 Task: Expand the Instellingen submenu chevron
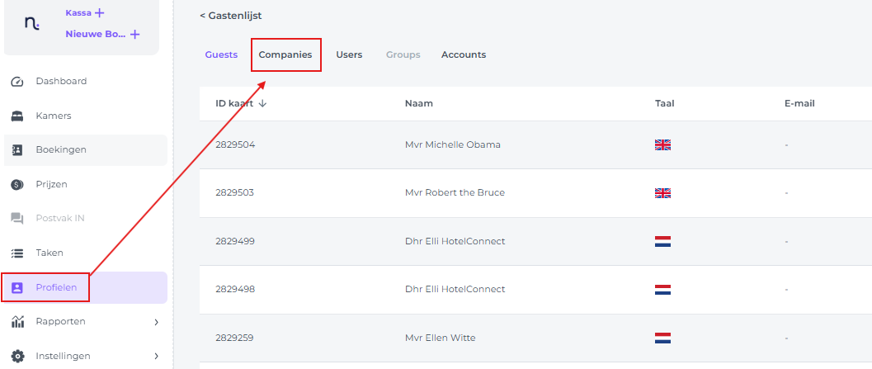click(x=156, y=356)
